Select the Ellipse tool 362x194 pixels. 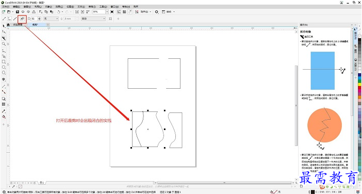click(4, 67)
